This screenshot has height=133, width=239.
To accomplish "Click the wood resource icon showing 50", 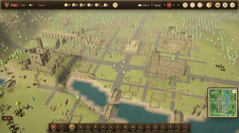I will click(x=73, y=5).
